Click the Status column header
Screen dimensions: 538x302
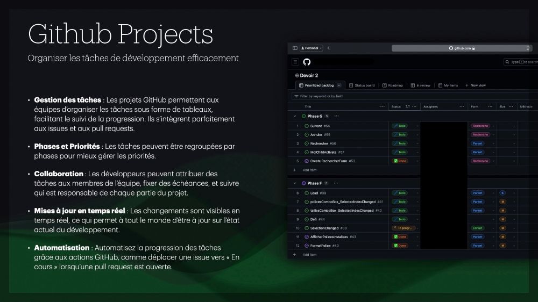pyautogui.click(x=396, y=106)
